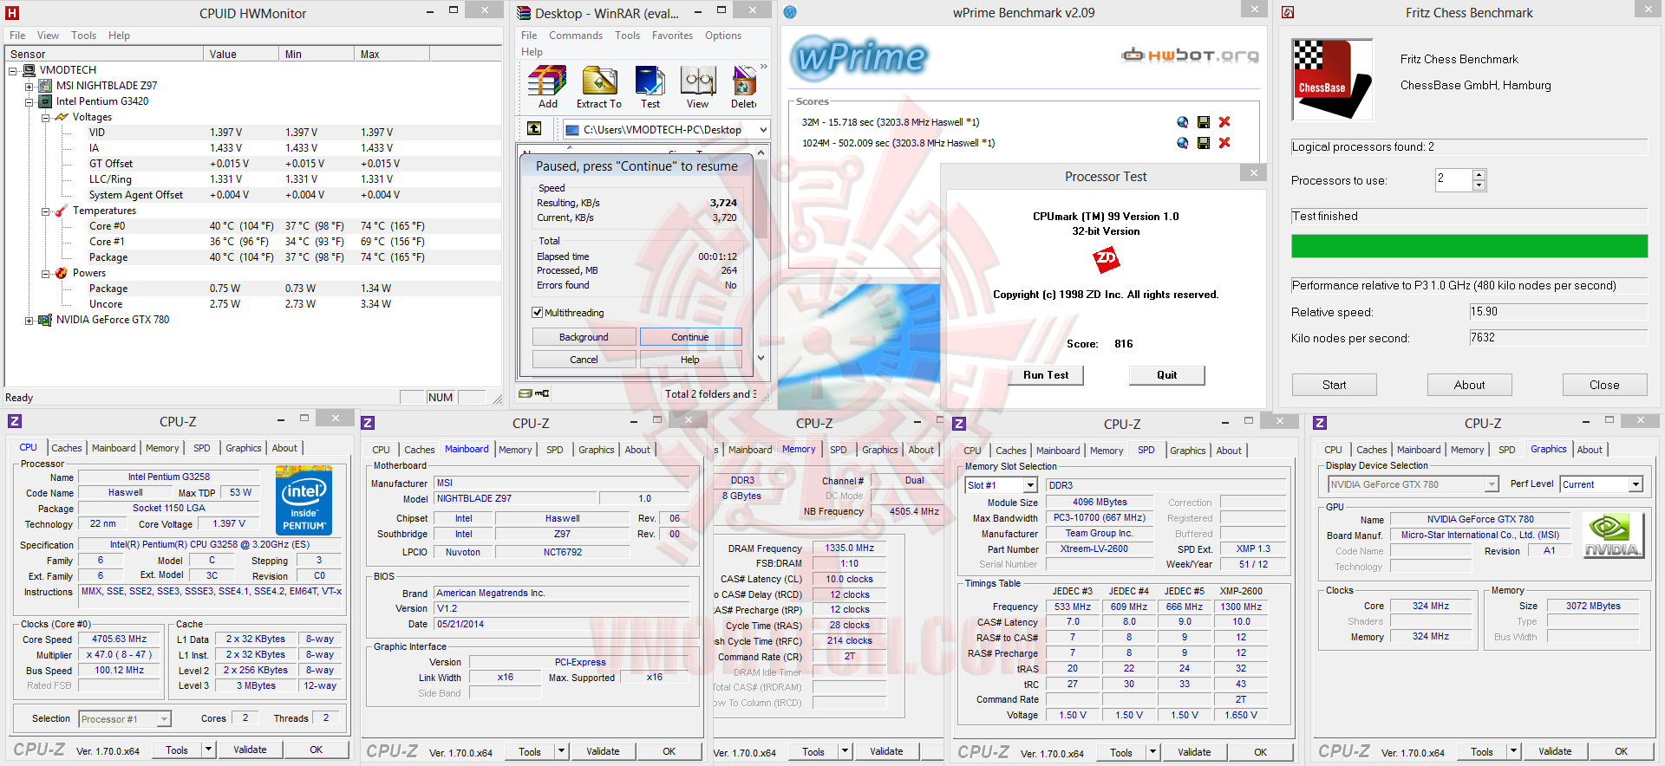Open the Perf Level dropdown in CPU-Z Graphics
Image resolution: width=1665 pixels, height=766 pixels.
[1635, 484]
